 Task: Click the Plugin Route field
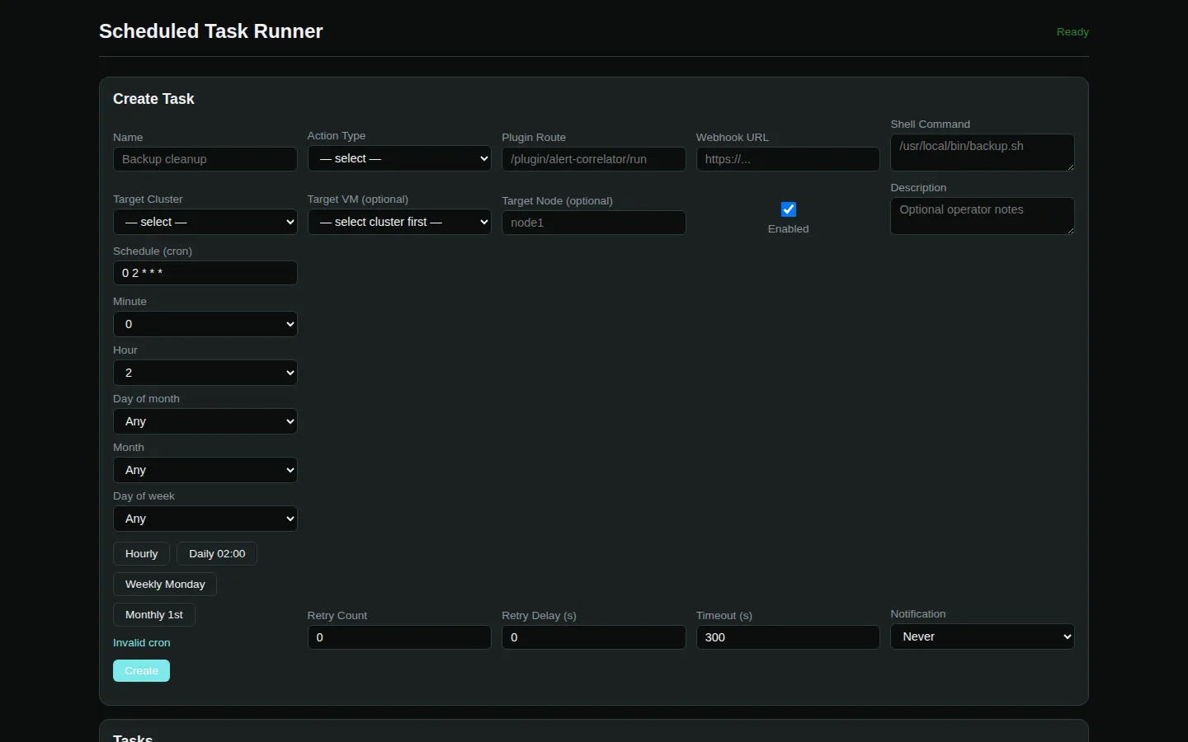594,159
